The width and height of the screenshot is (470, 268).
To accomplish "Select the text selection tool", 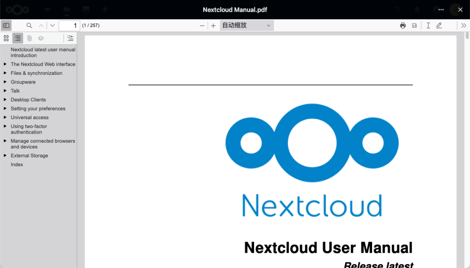I will point(428,25).
